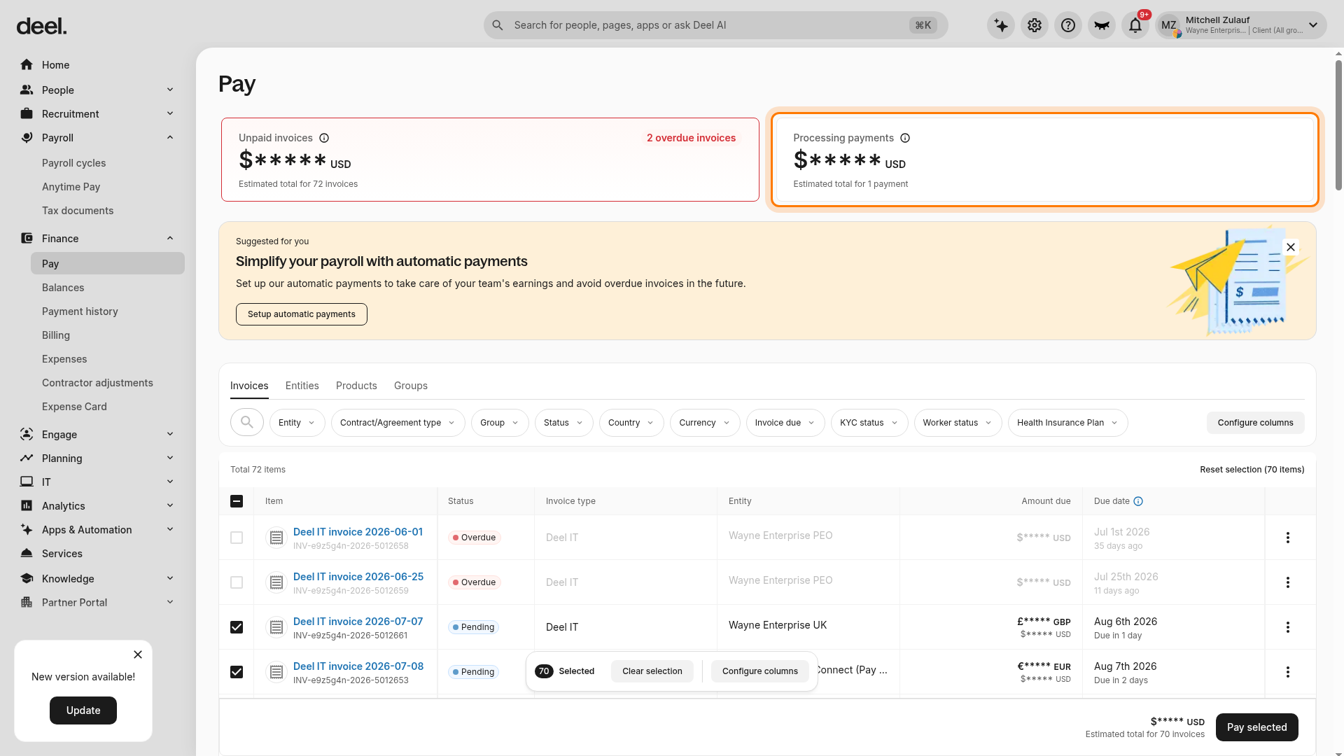Click document icon for invoice 2026-06-01
Screen dimensions: 1344x756
tap(276, 538)
